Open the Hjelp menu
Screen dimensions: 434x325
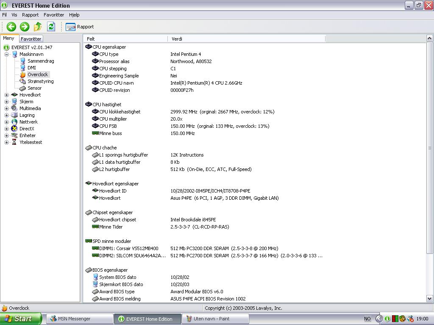74,15
